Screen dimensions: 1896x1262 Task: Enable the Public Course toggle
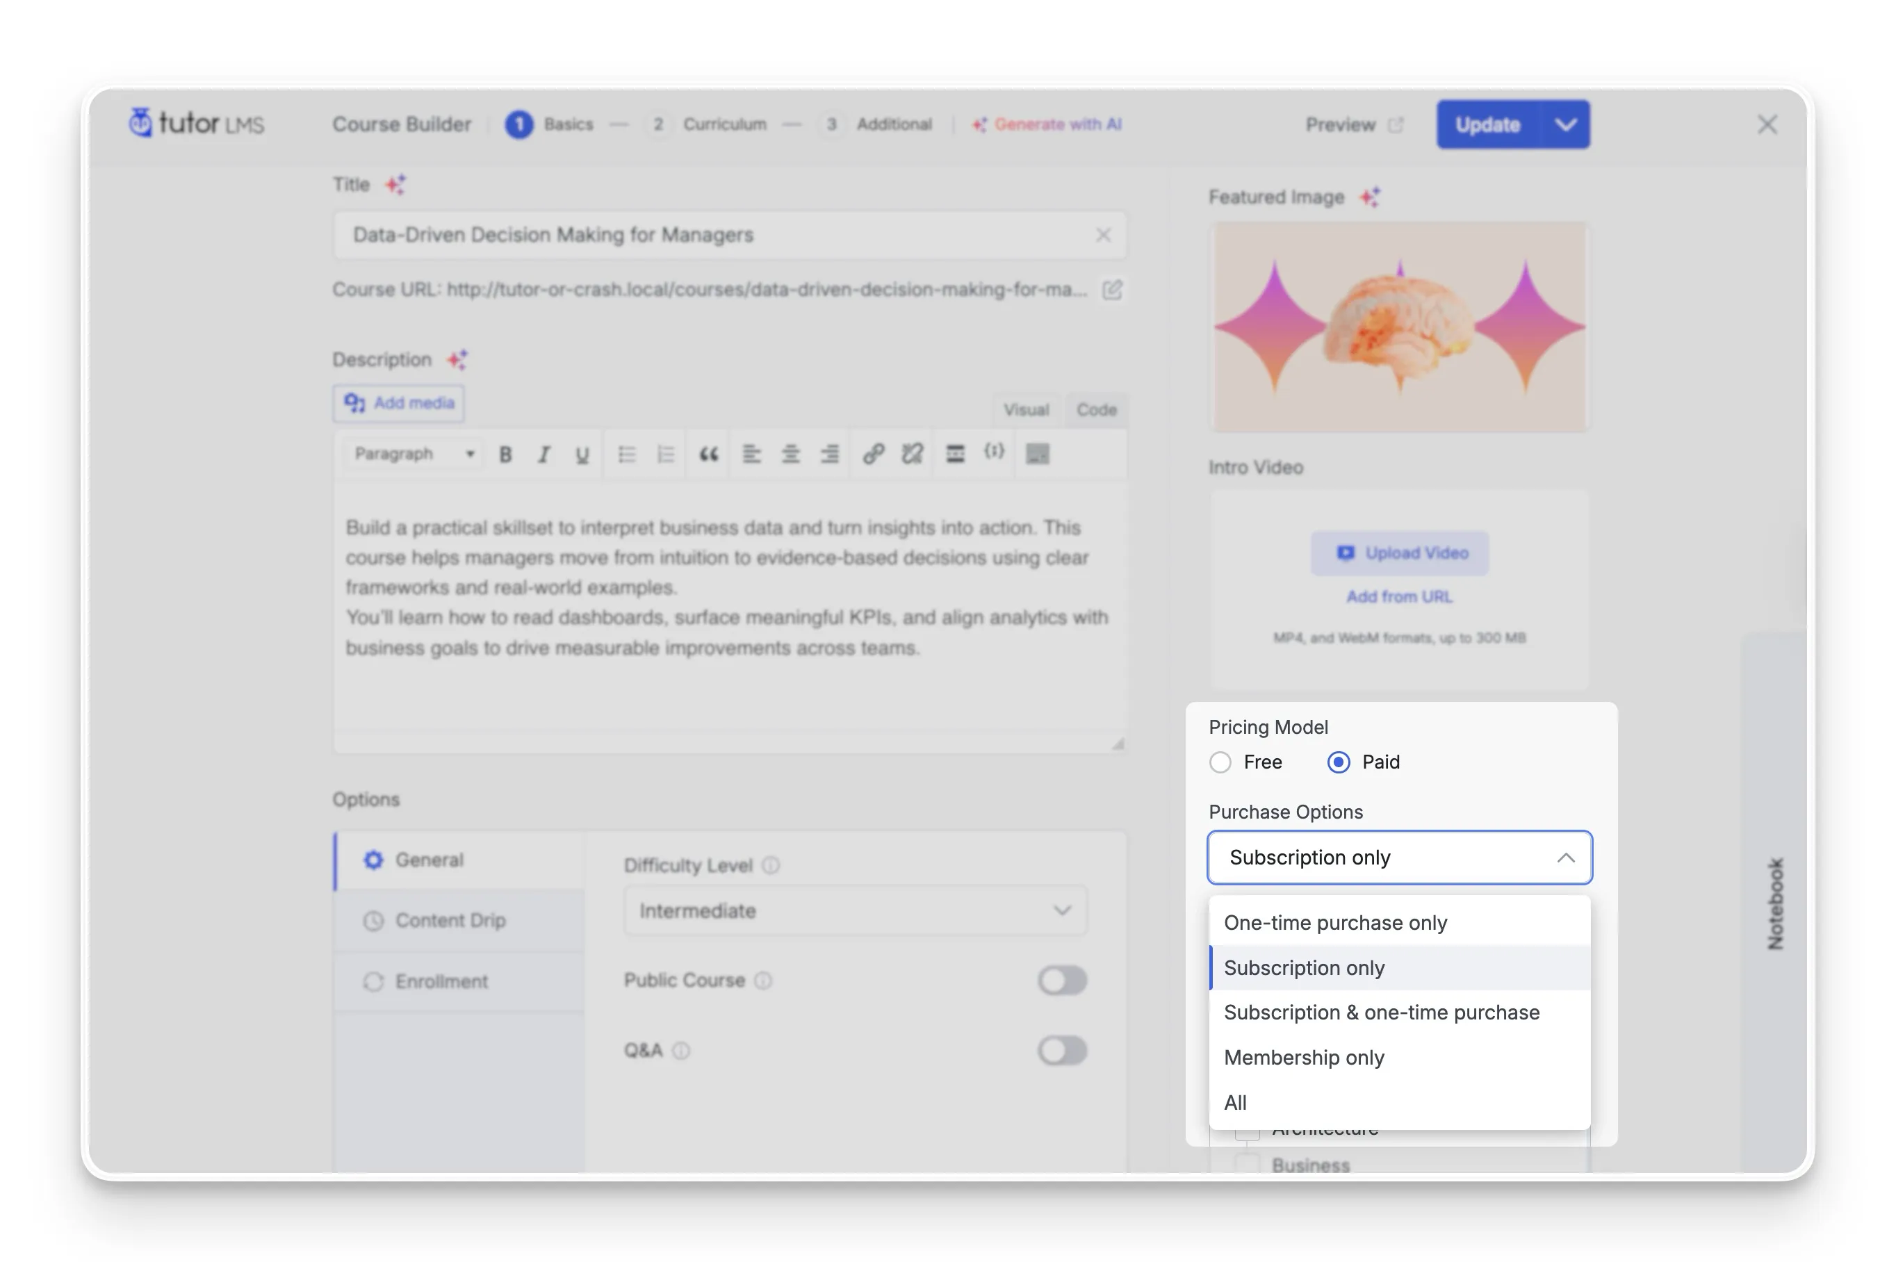click(1061, 981)
